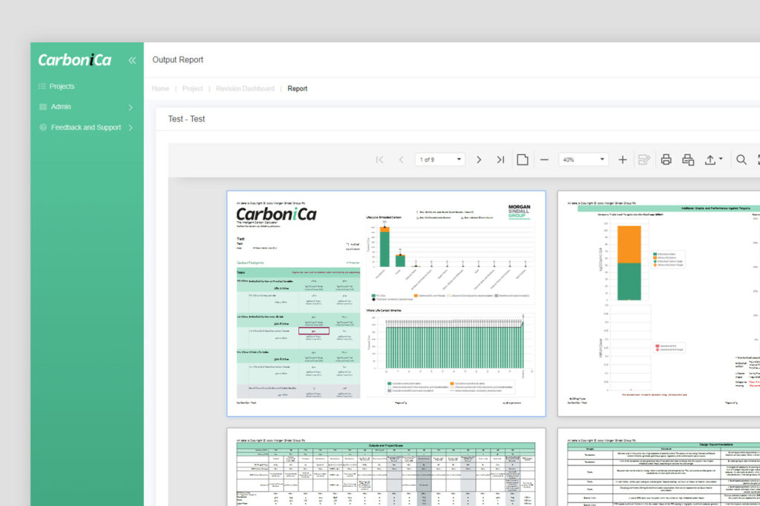Open Revision Dashboard breadcrumb link
This screenshot has width=760, height=506.
[x=245, y=89]
